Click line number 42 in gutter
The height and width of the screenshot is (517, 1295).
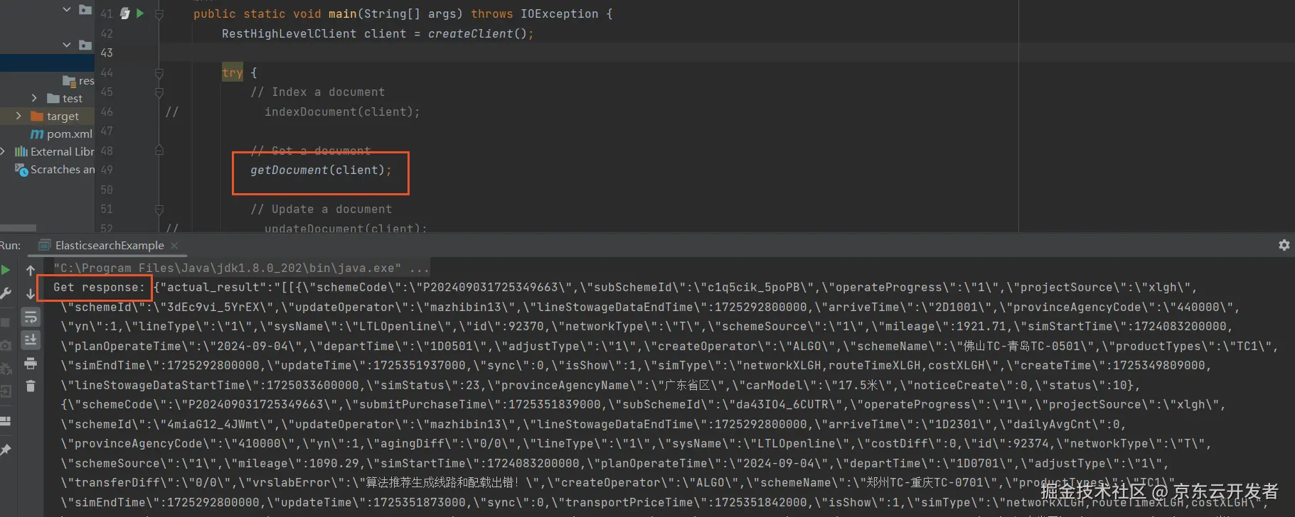point(107,33)
